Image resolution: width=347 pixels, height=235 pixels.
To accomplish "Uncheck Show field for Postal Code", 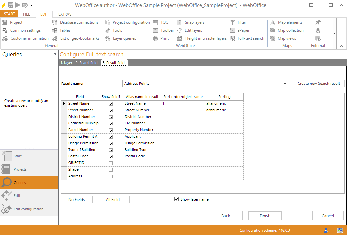I will 110,156.
